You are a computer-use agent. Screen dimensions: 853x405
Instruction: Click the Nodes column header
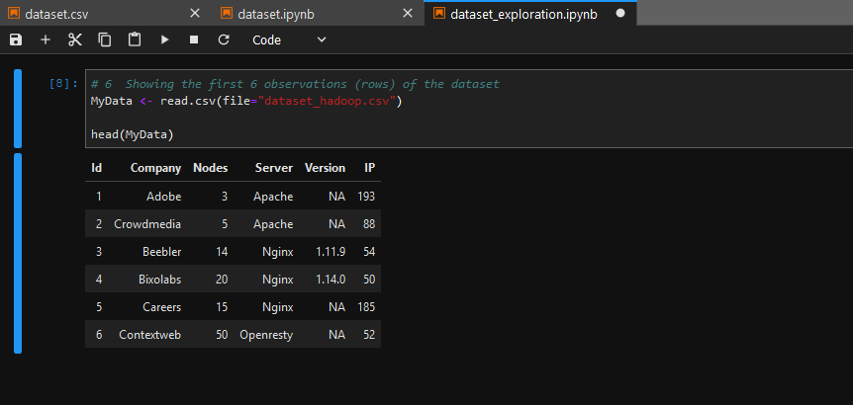click(211, 168)
